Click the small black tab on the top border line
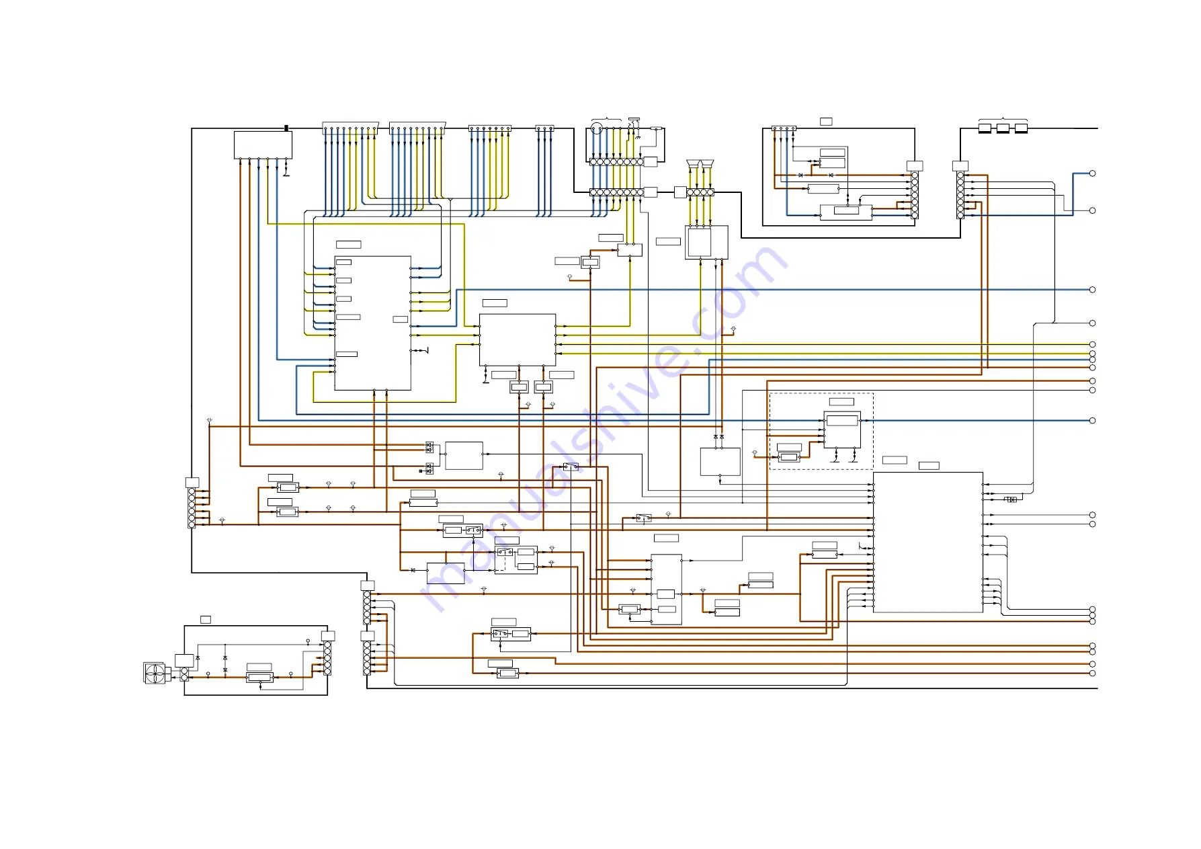This screenshot has height=849, width=1201. pos(286,128)
